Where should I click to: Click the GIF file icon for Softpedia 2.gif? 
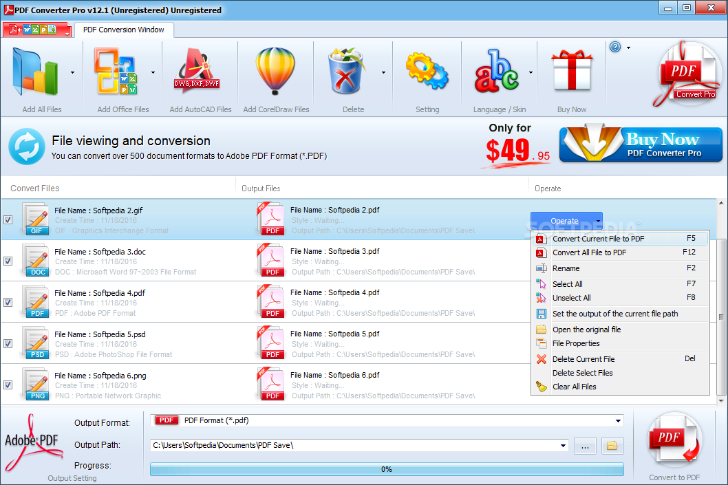(x=36, y=219)
